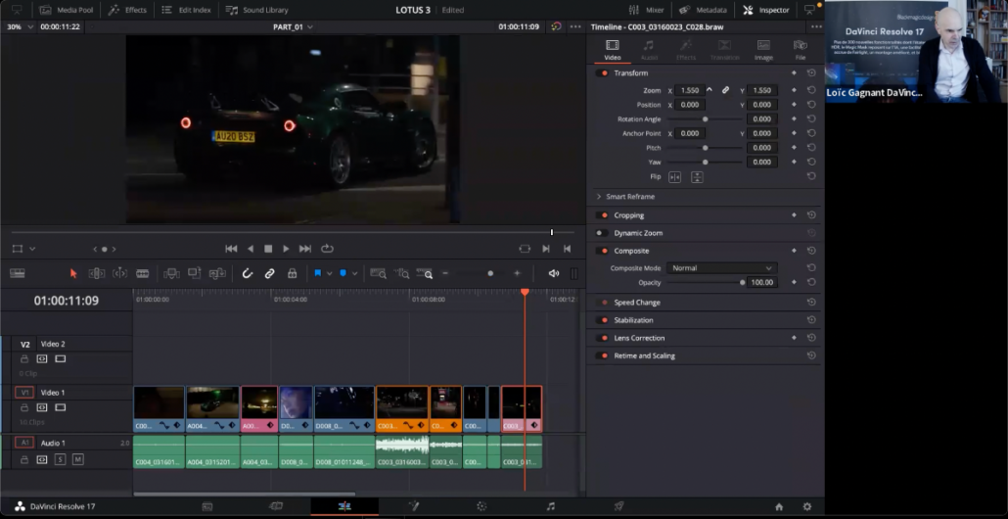Toggle the Composite section enable switch
The width and height of the screenshot is (1008, 519).
[x=603, y=250]
